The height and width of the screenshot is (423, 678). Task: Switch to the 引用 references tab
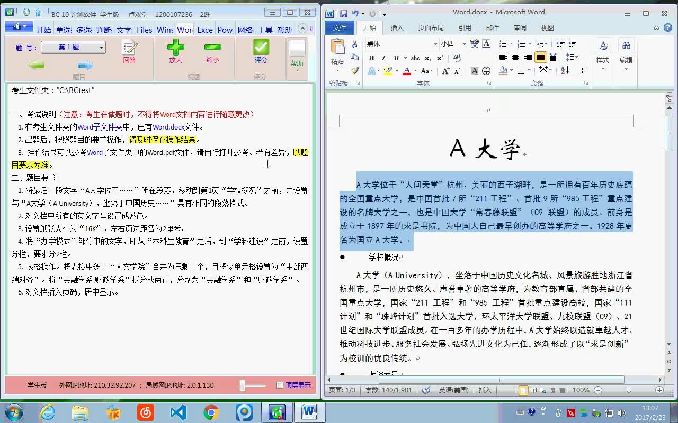465,28
